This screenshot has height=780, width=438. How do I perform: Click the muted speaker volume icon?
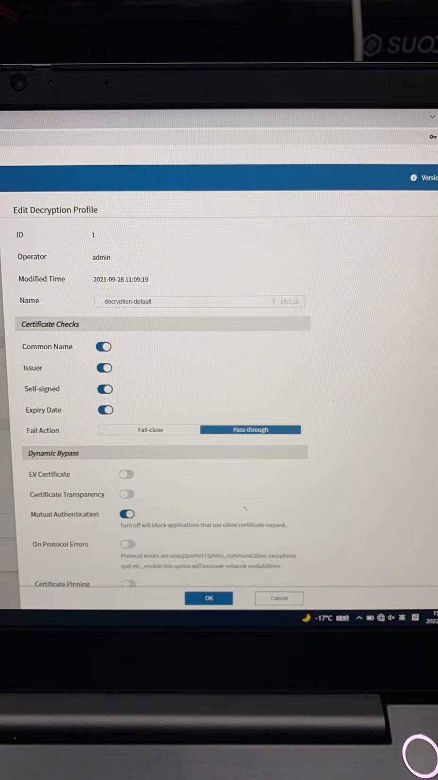click(391, 617)
